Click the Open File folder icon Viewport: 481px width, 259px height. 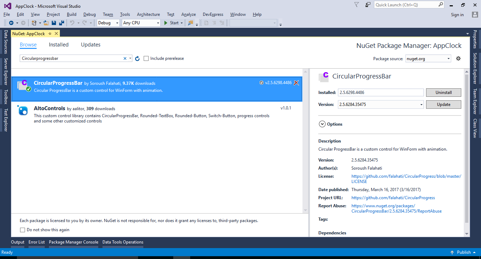pyautogui.click(x=46, y=23)
